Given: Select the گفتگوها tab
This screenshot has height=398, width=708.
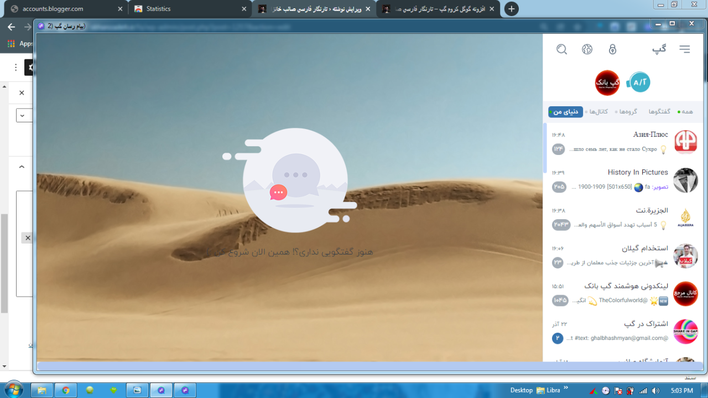Looking at the screenshot, I should click(x=659, y=112).
